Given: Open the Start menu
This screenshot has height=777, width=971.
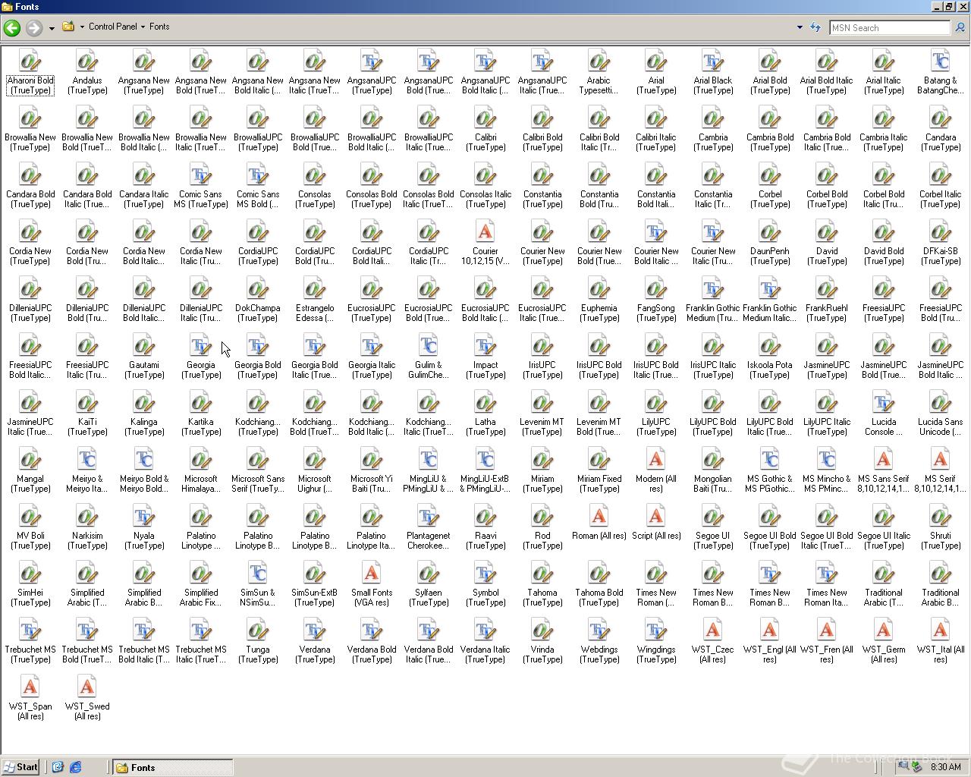Looking at the screenshot, I should 20,767.
